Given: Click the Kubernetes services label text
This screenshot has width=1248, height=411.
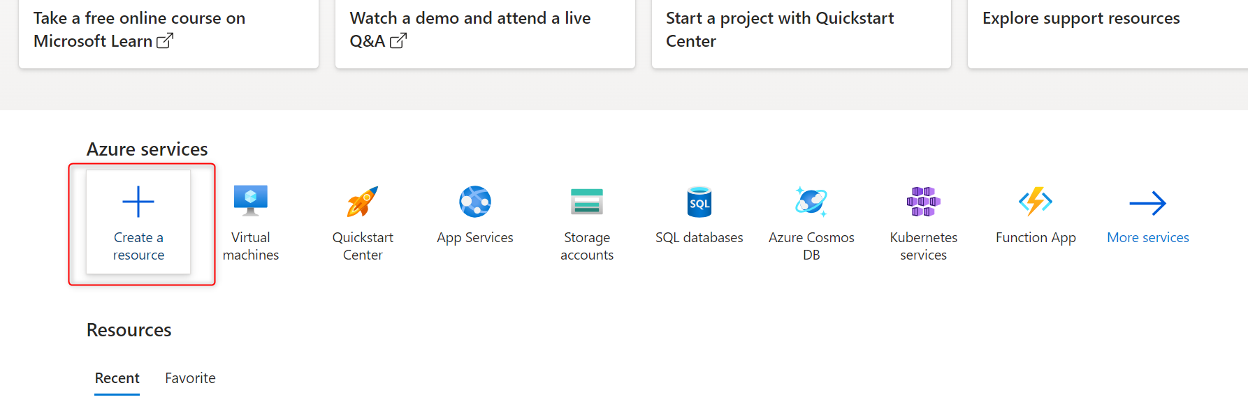Looking at the screenshot, I should pyautogui.click(x=924, y=246).
